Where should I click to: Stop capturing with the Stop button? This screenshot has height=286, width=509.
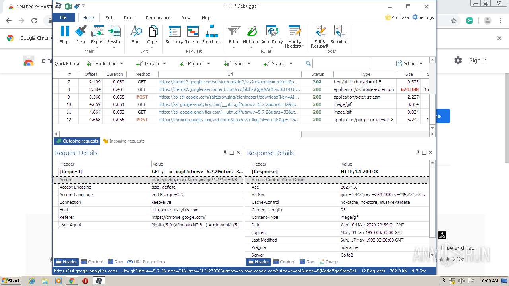64,35
